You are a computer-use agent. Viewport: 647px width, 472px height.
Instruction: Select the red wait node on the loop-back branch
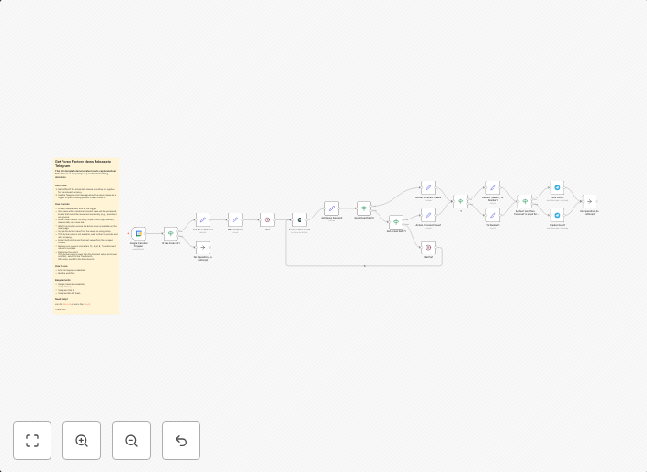(428, 247)
